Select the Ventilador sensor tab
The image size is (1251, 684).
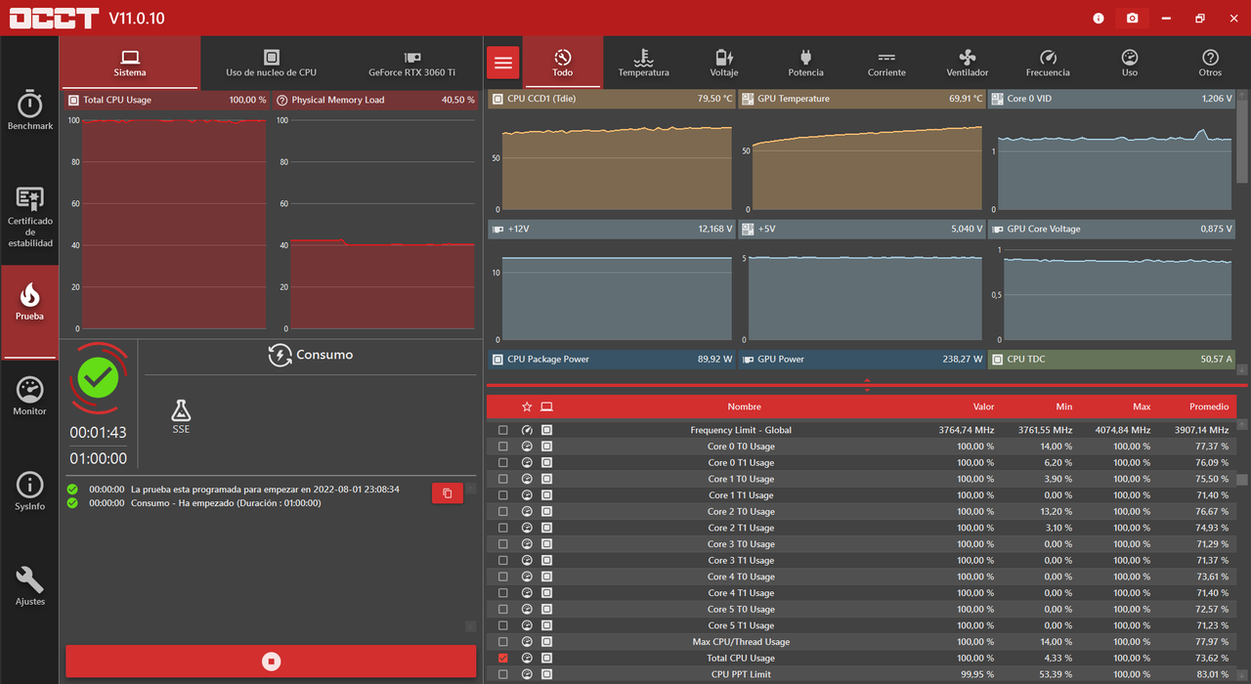point(968,64)
